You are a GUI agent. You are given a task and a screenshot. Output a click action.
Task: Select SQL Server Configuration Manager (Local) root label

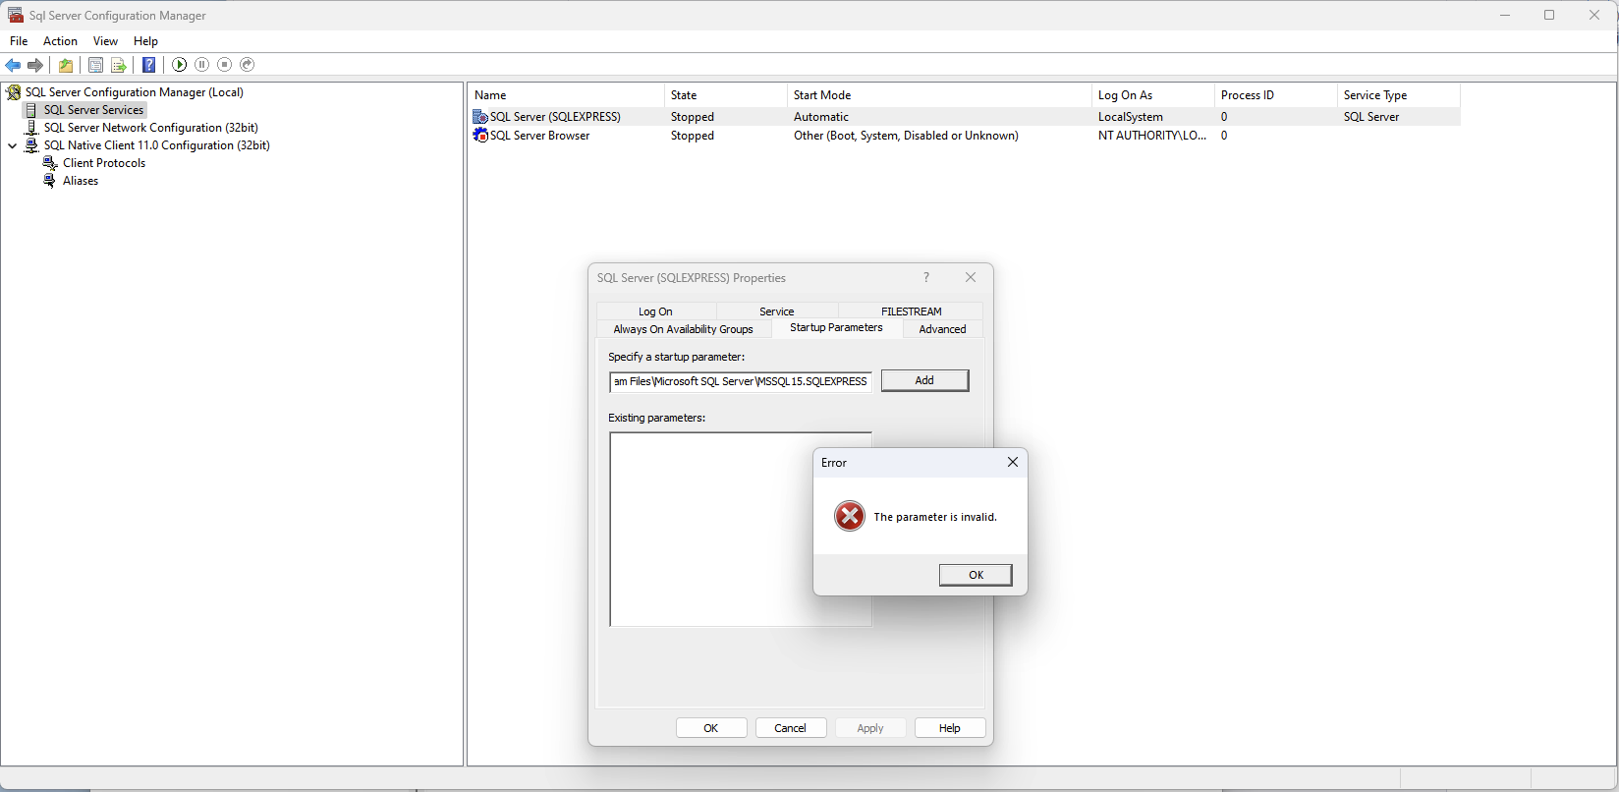click(x=135, y=92)
